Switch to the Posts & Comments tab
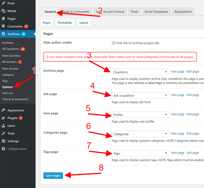The width and height of the screenshot is (204, 188). (x=76, y=11)
